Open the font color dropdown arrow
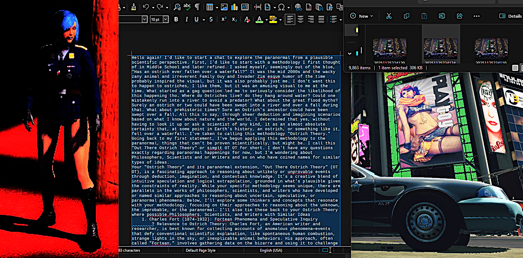Screen dimensions: 523x258 [266, 20]
